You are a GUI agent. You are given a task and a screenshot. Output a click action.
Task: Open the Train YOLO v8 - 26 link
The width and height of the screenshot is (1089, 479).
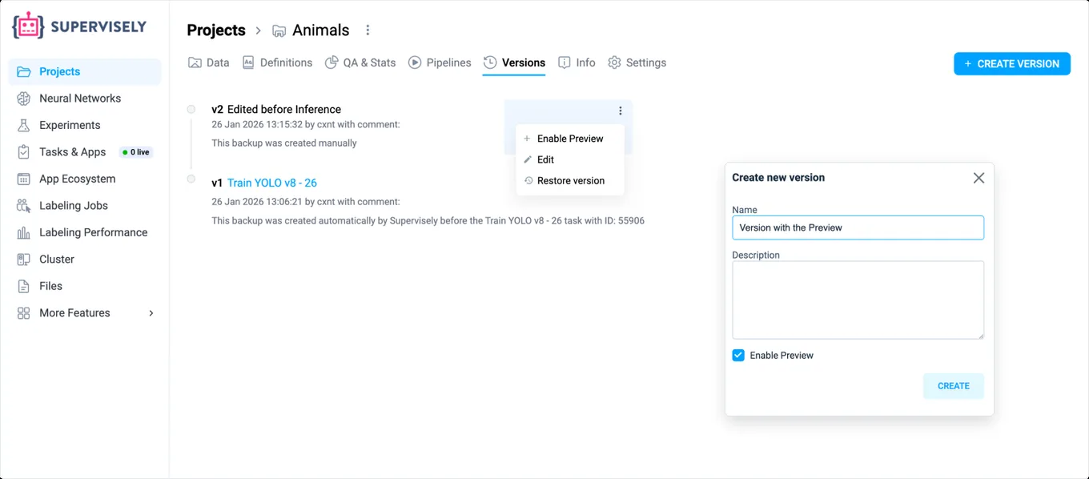click(272, 183)
